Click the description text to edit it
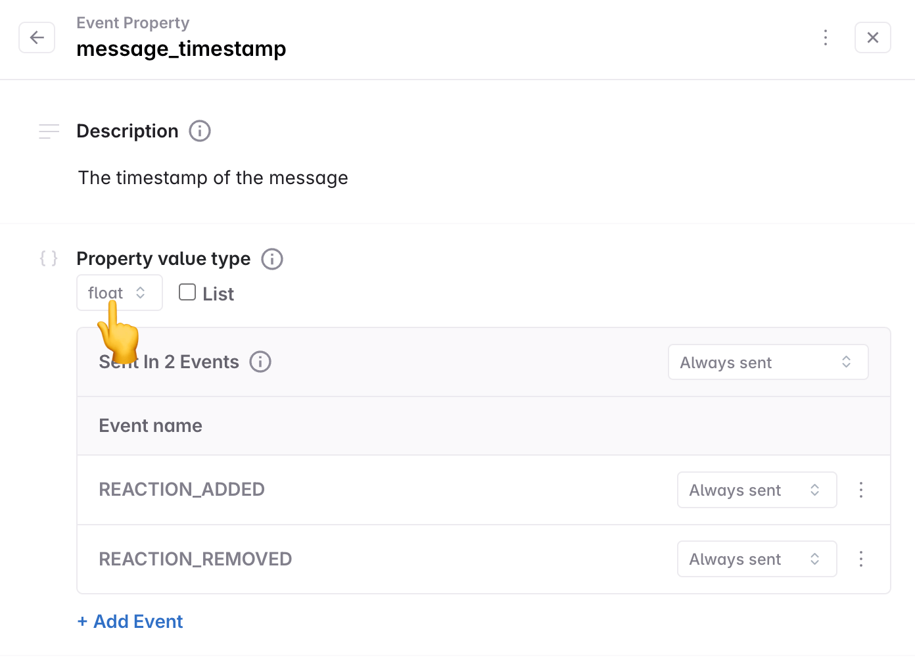This screenshot has height=668, width=915. (x=213, y=178)
